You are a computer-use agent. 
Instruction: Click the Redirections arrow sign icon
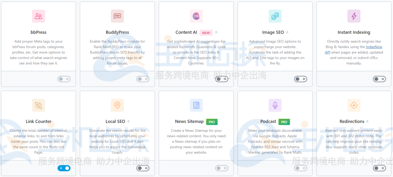pyautogui.click(x=353, y=105)
